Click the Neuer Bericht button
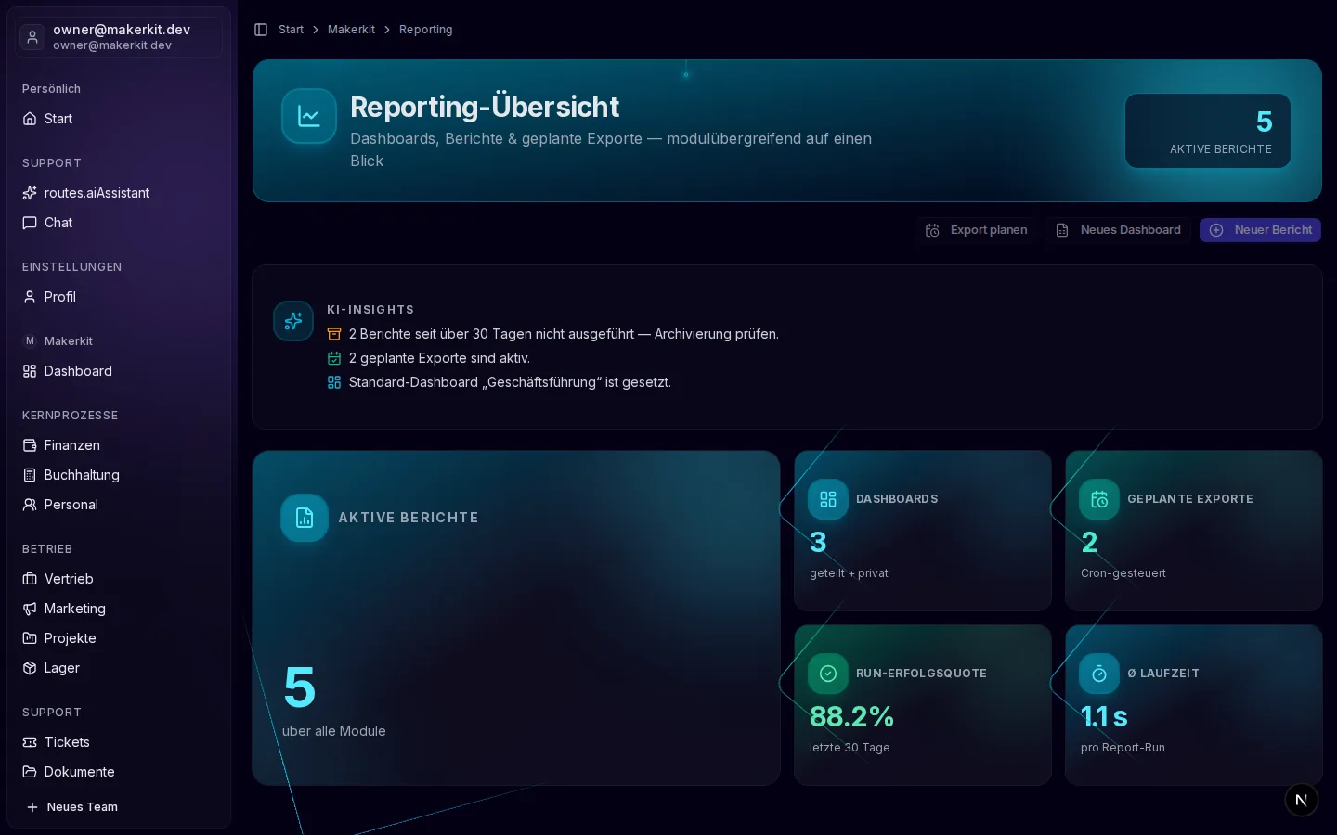Screen dimensions: 1337x835 1260,230
